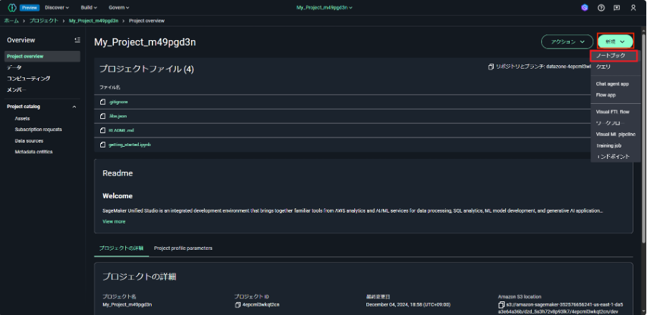Open the README.md file link
647x315 pixels.
(122, 130)
